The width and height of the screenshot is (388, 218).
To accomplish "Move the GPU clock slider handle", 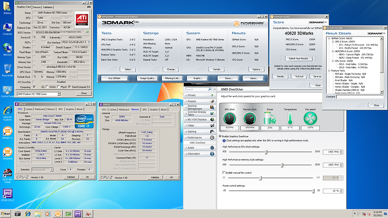I will pos(266,152).
